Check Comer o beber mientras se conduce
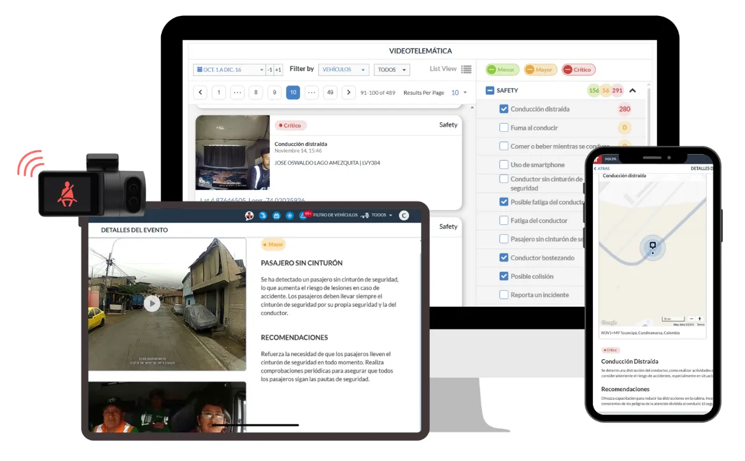Screen dimensions: 745x461 pyautogui.click(x=504, y=146)
